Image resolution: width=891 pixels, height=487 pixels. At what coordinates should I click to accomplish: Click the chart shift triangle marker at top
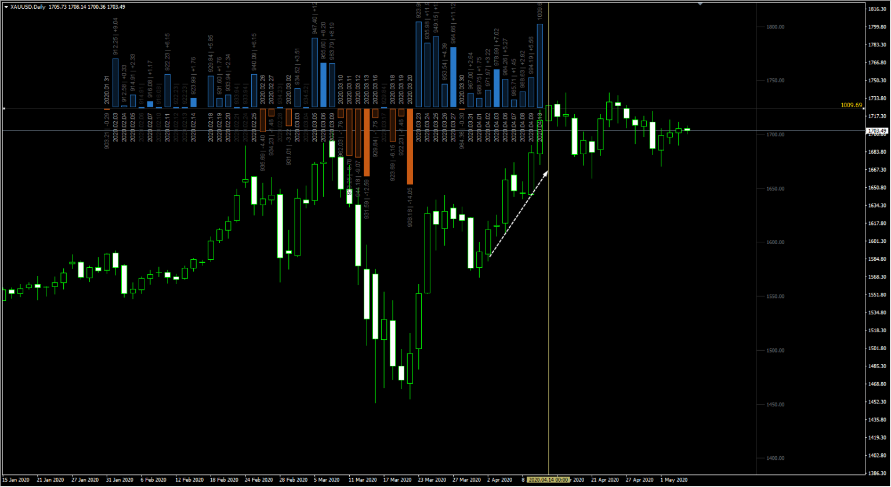[700, 3]
